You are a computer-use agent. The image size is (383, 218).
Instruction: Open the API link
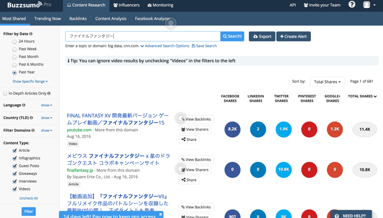point(292,5)
